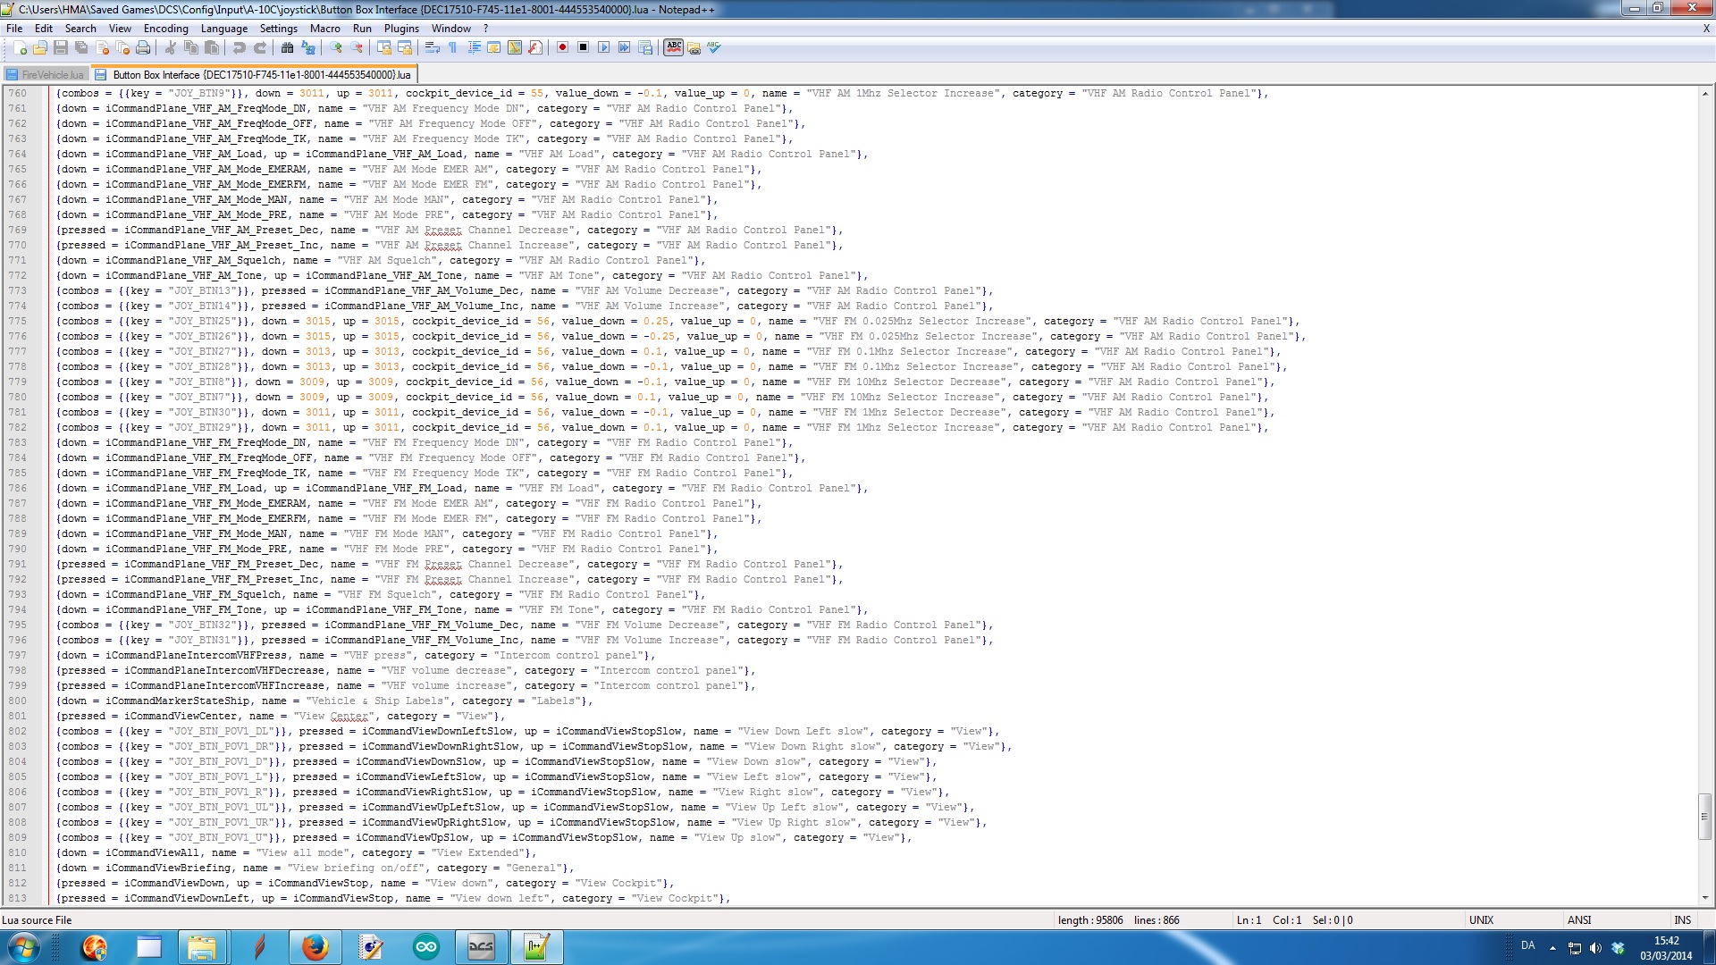Select the Button Box Interface lua tab

[x=254, y=75]
